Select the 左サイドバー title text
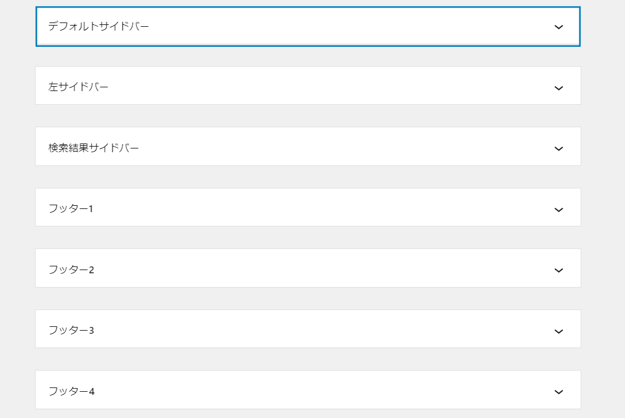 tap(79, 87)
